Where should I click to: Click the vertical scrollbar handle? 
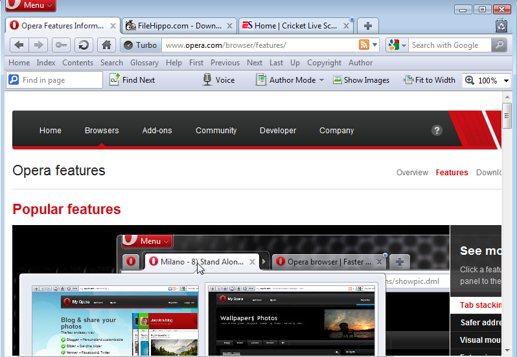(x=507, y=116)
